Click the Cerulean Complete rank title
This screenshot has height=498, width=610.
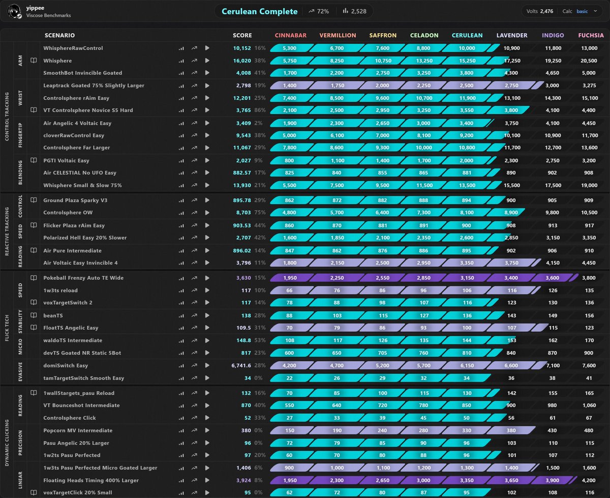(260, 11)
